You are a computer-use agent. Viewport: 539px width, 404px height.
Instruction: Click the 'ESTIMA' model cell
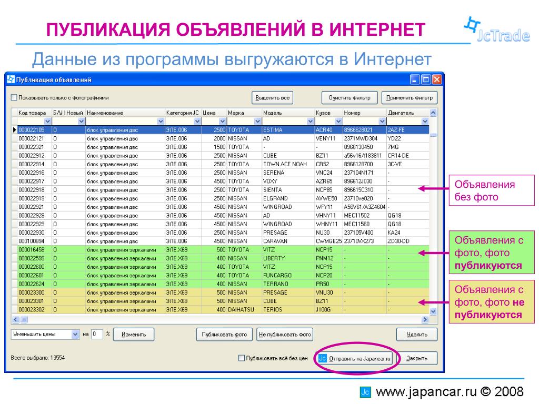(x=288, y=130)
